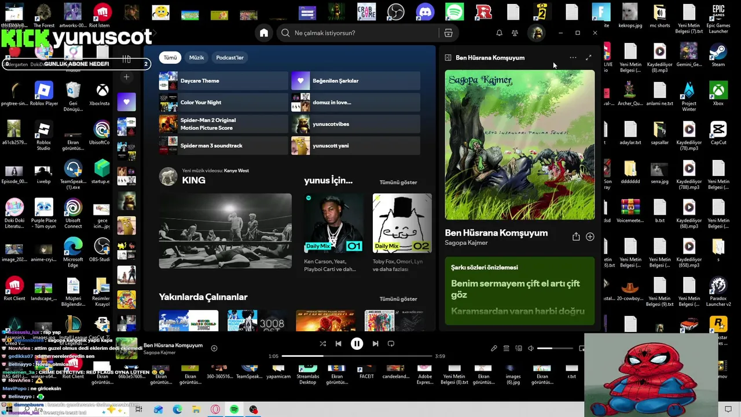Toggle shuffle in the player bar
Image resolution: width=741 pixels, height=417 pixels.
click(x=322, y=343)
